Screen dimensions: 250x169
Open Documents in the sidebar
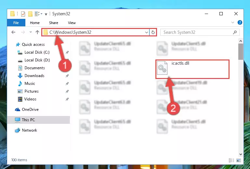pos(34,68)
